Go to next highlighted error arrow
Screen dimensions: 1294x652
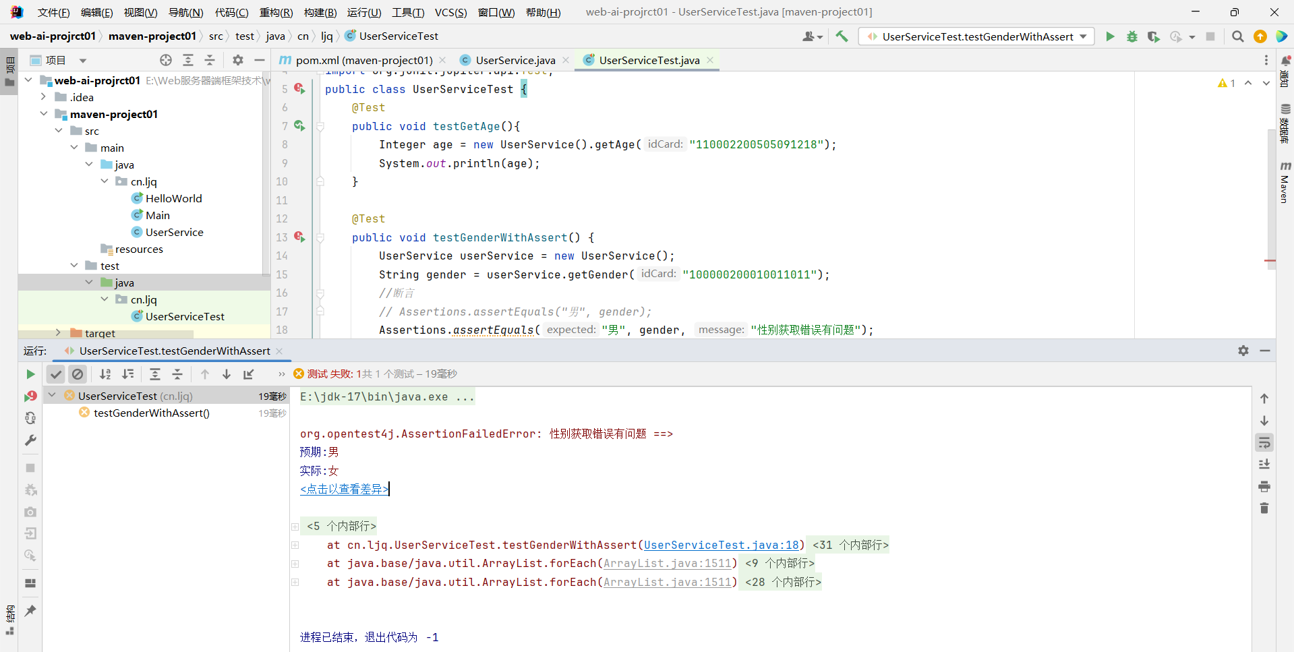(1266, 83)
